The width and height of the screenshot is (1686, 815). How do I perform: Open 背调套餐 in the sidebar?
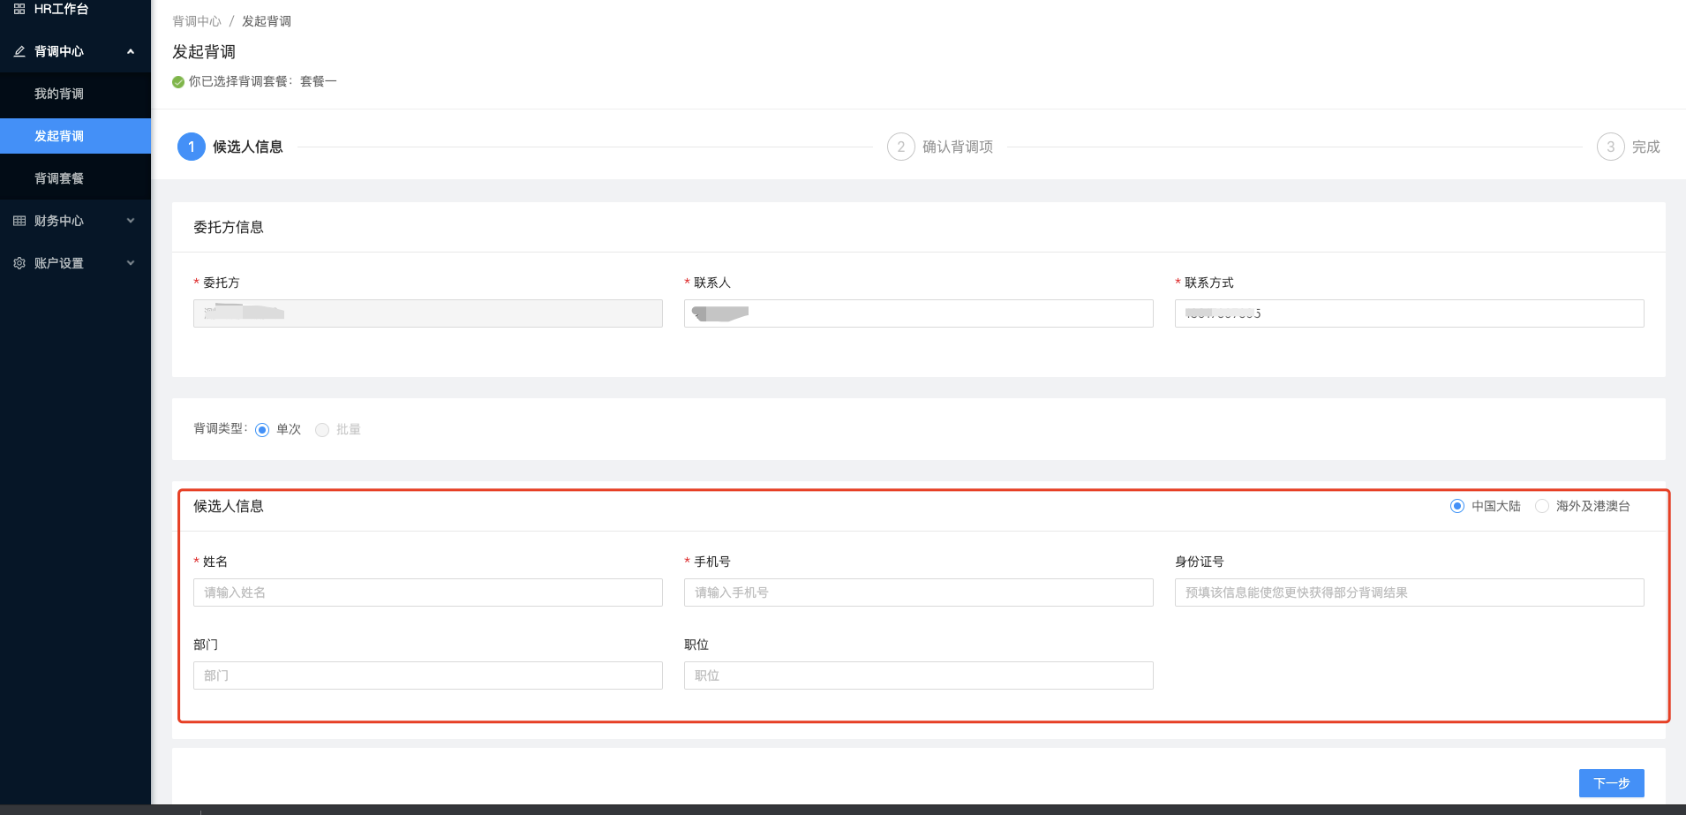coord(75,178)
